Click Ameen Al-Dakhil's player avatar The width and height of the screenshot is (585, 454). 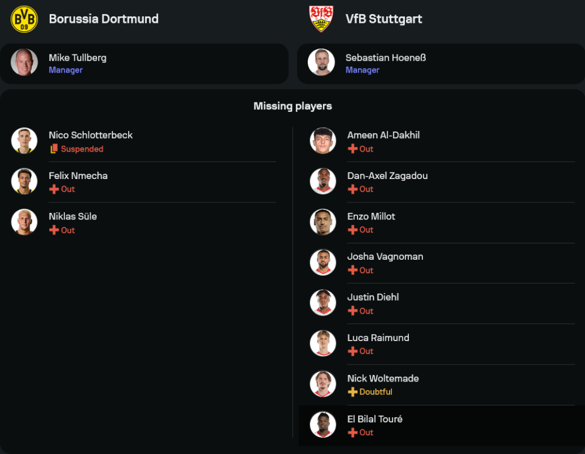(x=323, y=141)
